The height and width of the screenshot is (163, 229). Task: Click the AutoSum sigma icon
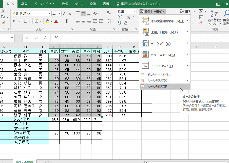click(201, 12)
